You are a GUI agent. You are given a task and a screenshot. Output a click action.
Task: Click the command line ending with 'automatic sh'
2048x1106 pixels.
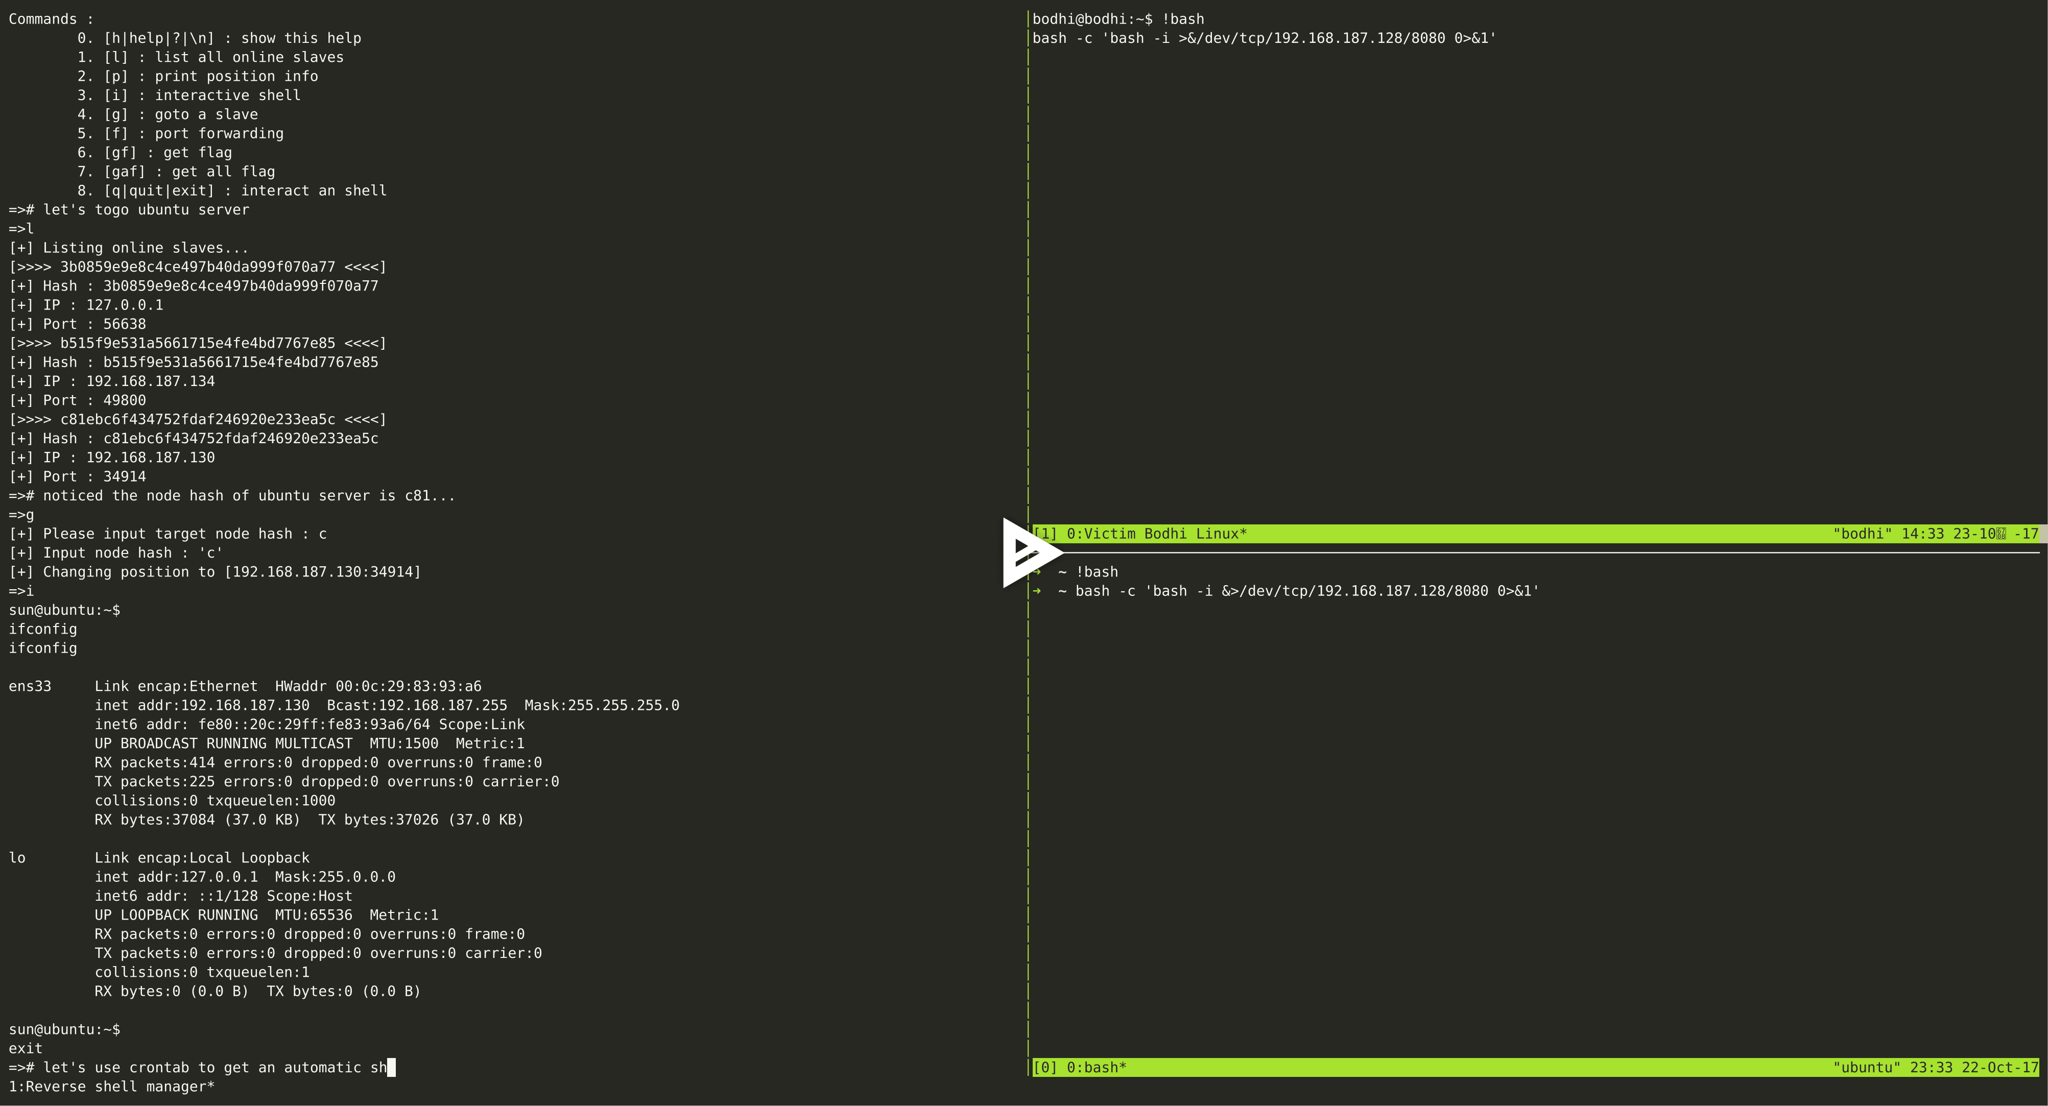[201, 1068]
